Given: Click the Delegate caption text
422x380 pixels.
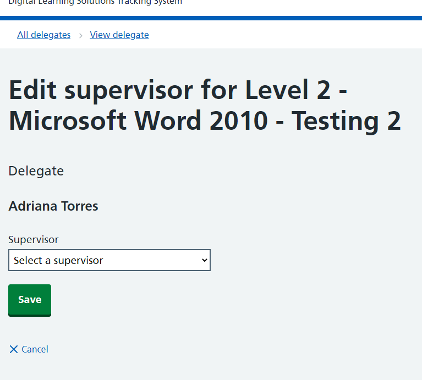Looking at the screenshot, I should coord(36,172).
